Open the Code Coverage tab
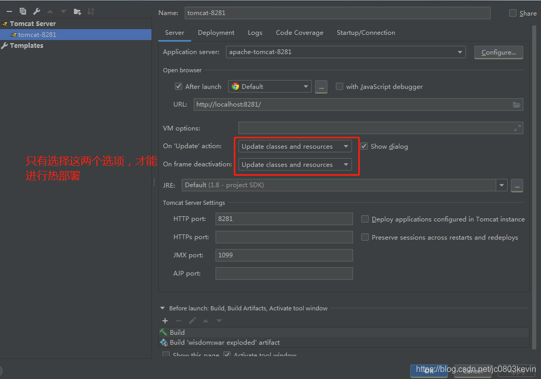 tap(299, 33)
